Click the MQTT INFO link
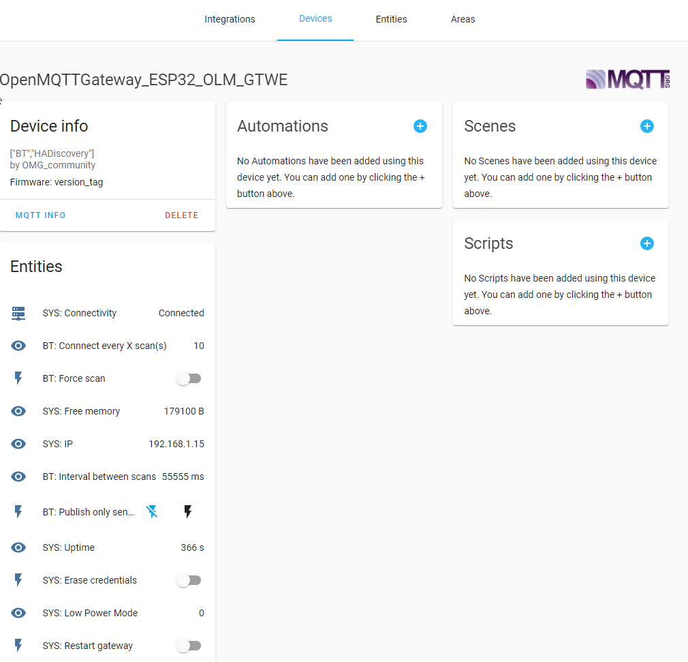The image size is (688, 662). [x=40, y=215]
